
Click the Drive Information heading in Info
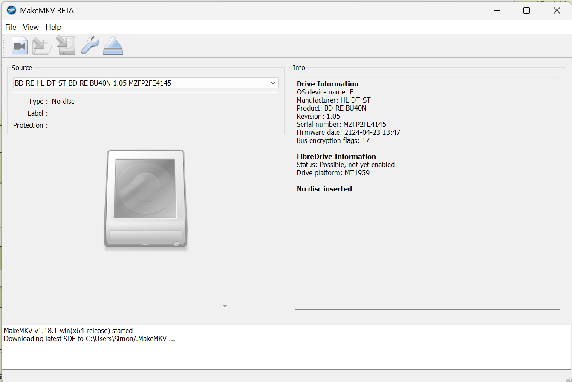click(327, 84)
